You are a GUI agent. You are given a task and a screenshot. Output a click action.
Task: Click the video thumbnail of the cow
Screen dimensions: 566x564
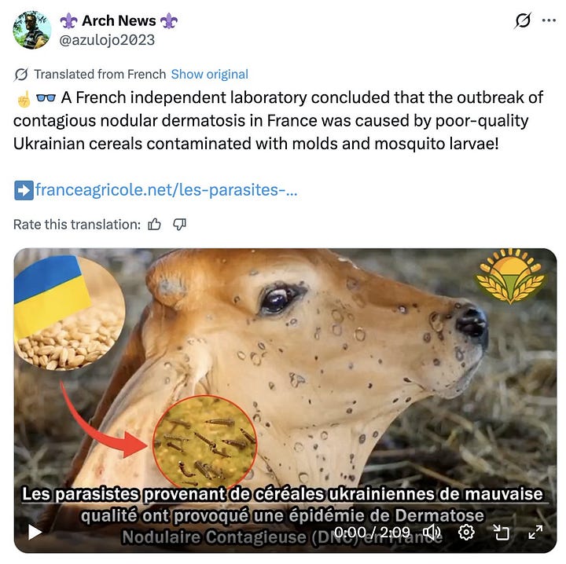(285, 401)
